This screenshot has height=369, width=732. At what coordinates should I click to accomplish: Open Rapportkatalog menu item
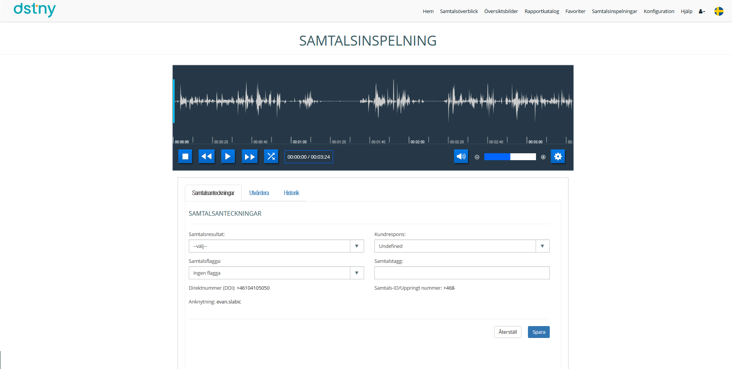pyautogui.click(x=542, y=11)
